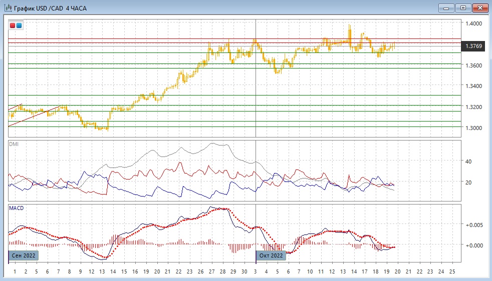Minimize the USD/CAD chart window

tap(446, 8)
